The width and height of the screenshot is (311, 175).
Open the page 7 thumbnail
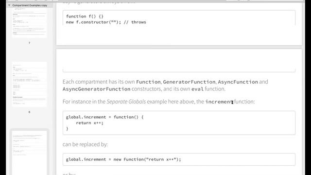click(x=29, y=22)
